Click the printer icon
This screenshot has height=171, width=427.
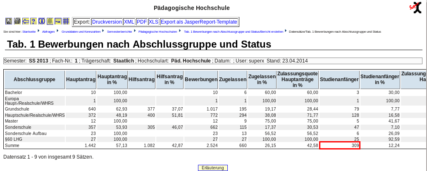pos(17,21)
